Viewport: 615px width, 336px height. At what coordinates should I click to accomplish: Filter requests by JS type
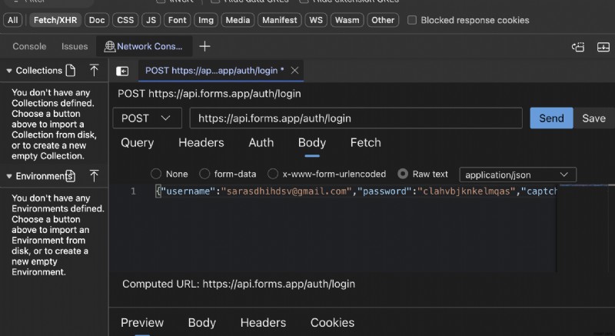(151, 20)
